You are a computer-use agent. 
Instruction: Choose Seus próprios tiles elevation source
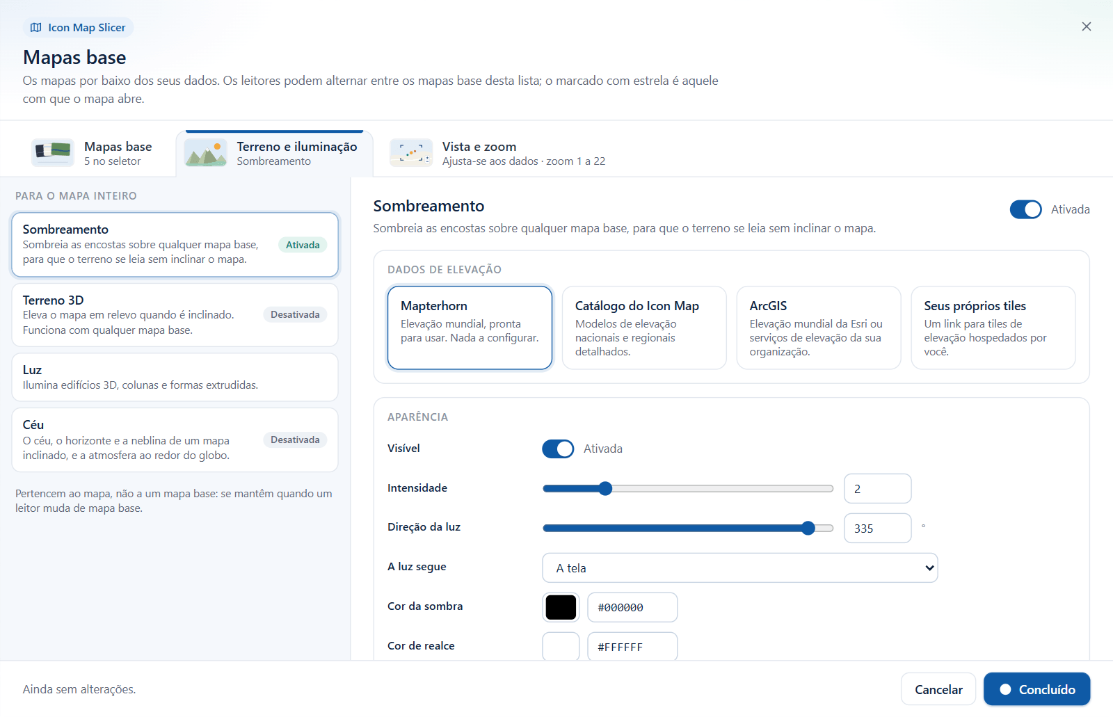tap(993, 328)
